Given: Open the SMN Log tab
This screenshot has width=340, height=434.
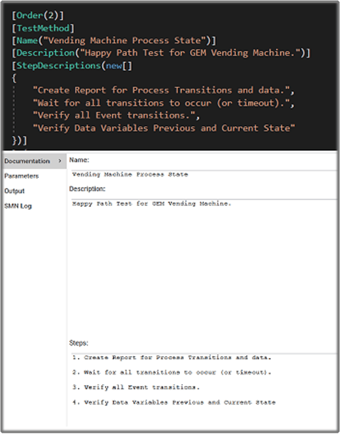Looking at the screenshot, I should click(18, 206).
